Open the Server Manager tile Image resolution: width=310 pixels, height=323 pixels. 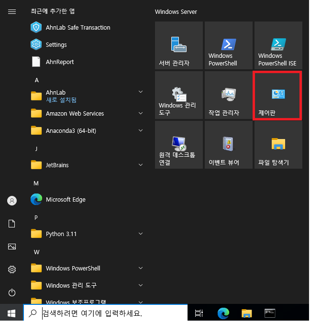tap(179, 45)
